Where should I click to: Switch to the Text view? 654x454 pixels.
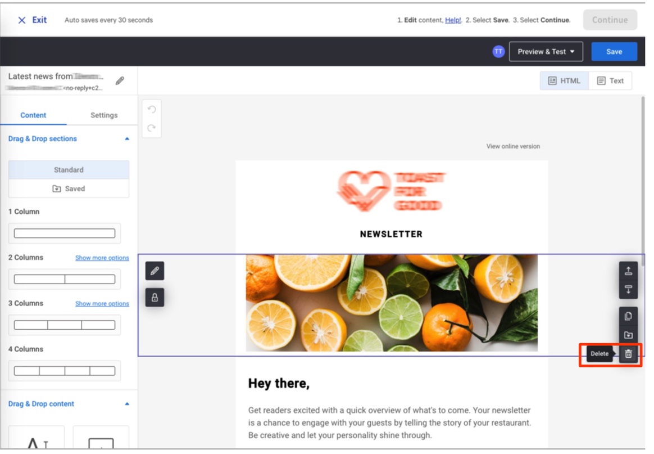click(611, 80)
